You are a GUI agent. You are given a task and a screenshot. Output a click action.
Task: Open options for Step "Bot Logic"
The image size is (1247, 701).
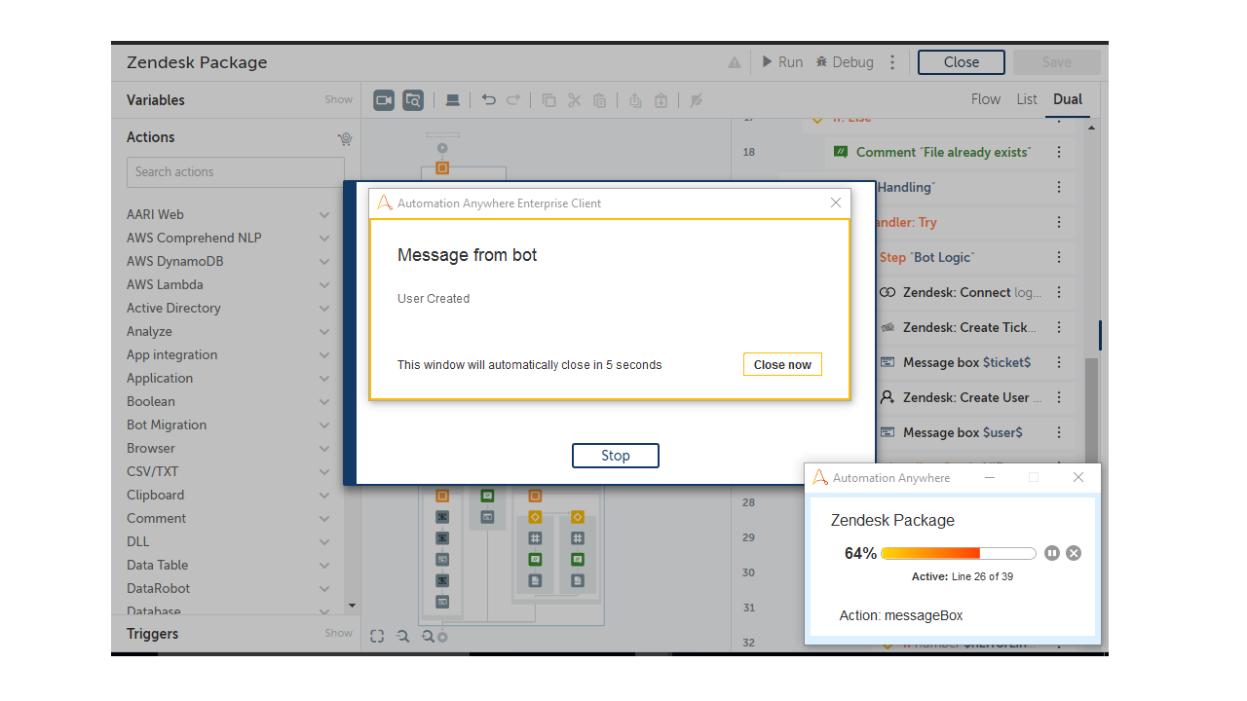click(x=1059, y=257)
